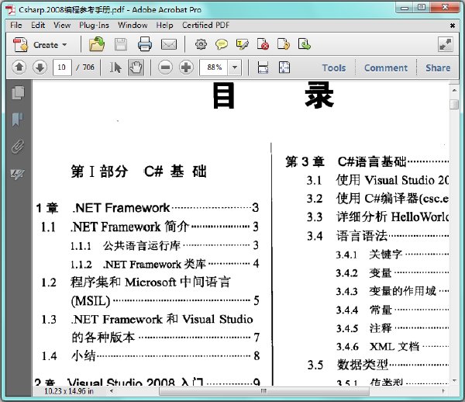
Task: Click the Print icon
Action: [x=145, y=44]
